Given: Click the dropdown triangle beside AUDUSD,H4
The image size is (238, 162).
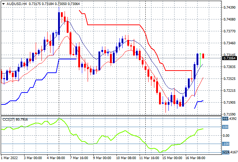Looking at the screenshot, I should [3, 3].
